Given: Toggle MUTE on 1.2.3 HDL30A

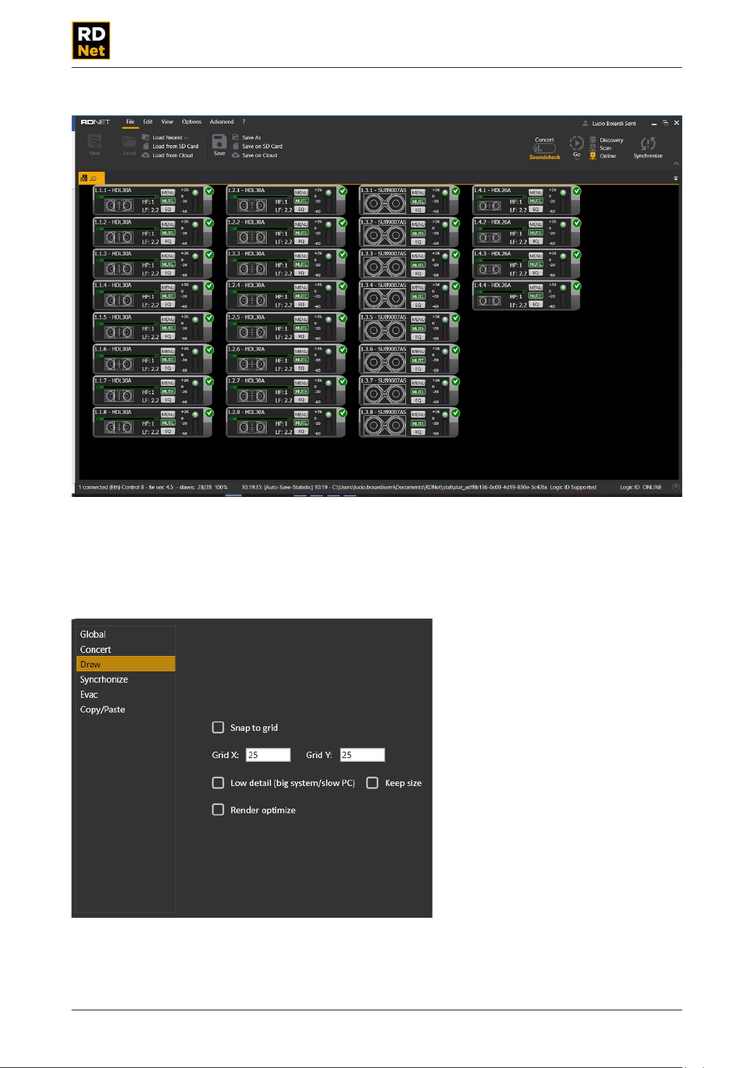Looking at the screenshot, I should coord(301,264).
